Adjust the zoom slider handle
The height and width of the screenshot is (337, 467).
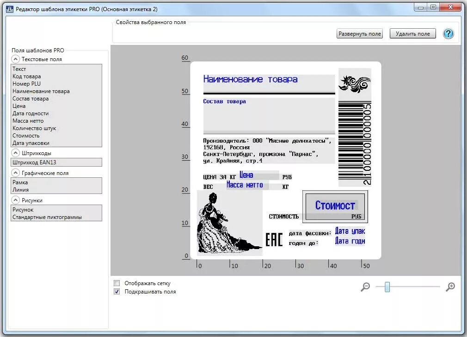coord(387,287)
